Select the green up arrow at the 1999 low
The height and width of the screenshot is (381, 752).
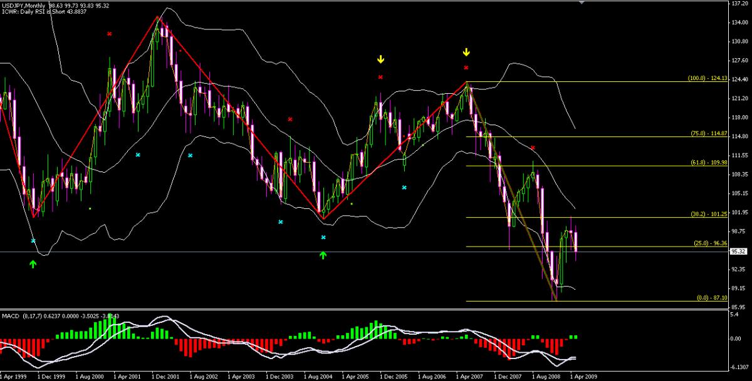33,265
